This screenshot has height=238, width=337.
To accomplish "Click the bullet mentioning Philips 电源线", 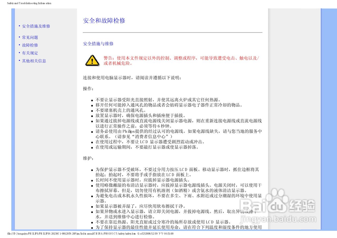I will 179,134.
